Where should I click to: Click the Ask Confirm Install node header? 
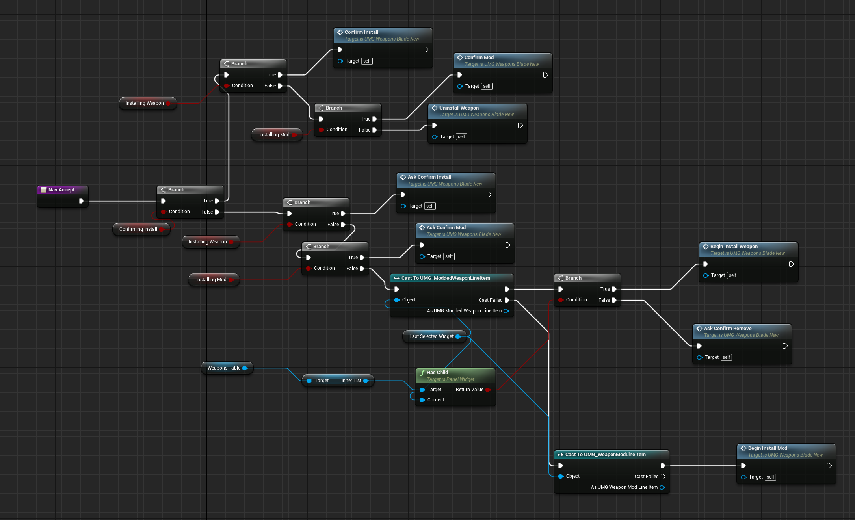[446, 180]
